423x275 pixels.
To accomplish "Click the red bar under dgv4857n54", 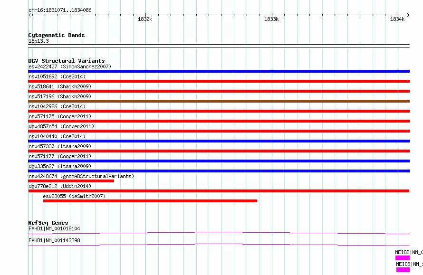I will (219, 131).
